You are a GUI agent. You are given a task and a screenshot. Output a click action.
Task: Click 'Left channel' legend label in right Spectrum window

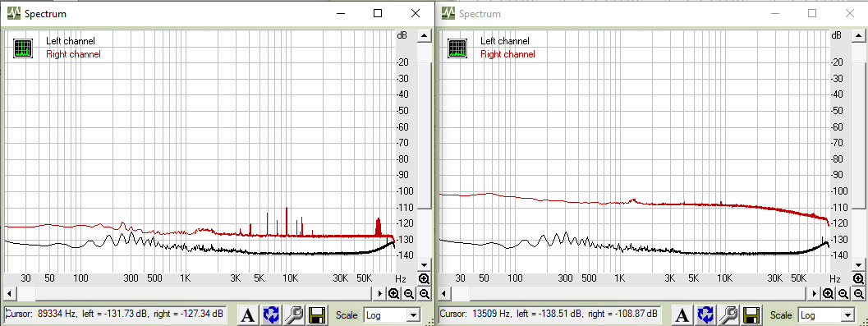pos(505,41)
